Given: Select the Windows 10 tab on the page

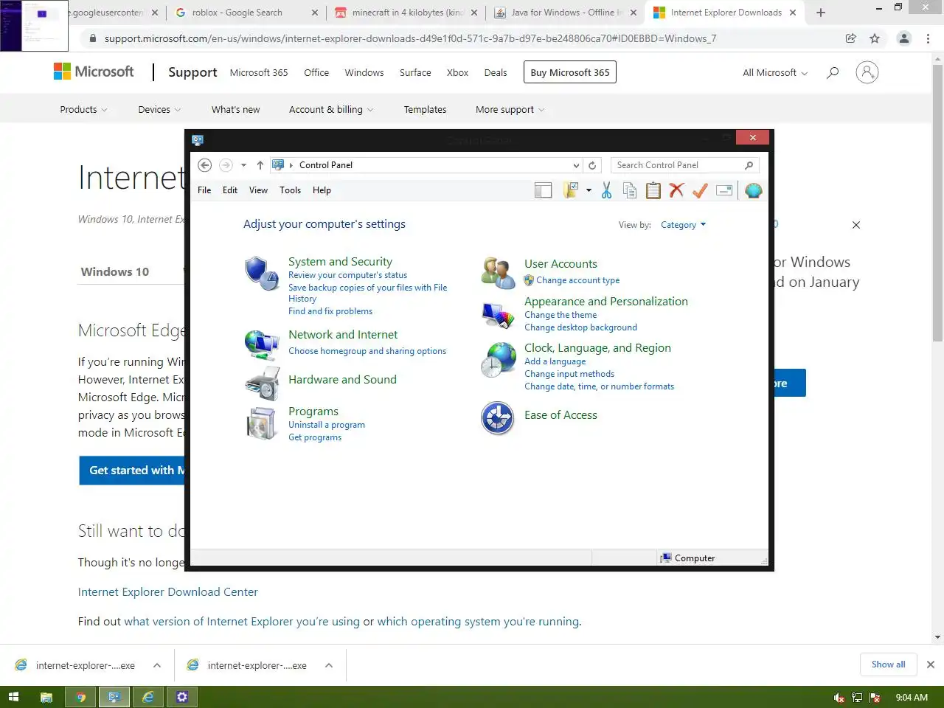Looking at the screenshot, I should pos(115,272).
